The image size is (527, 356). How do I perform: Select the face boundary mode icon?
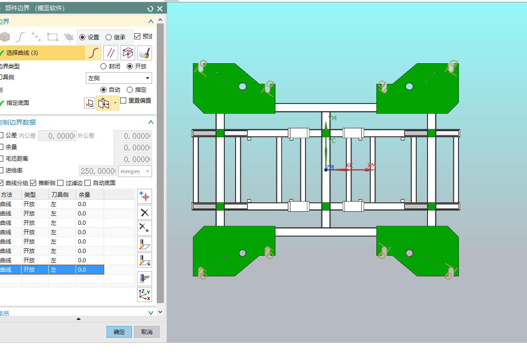coord(5,37)
